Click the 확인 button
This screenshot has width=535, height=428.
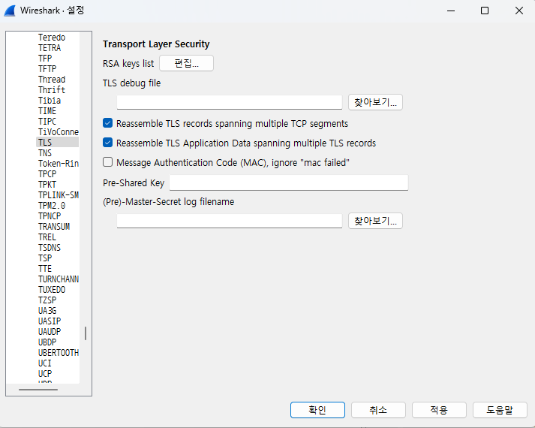tap(317, 409)
